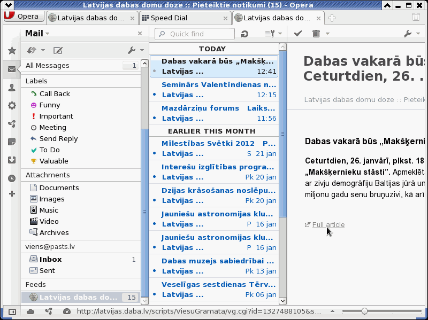Viewport: 428px width, 320px height.
Task: Click the Opera Turbo speedometer icon
Action: tap(66, 311)
